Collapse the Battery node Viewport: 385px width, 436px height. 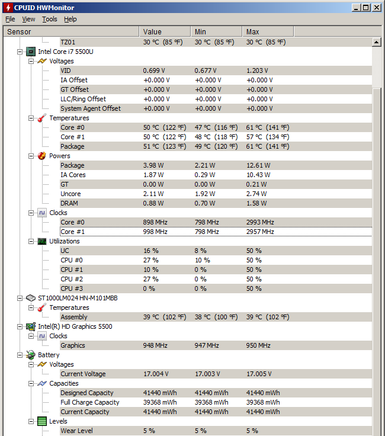tap(20, 355)
